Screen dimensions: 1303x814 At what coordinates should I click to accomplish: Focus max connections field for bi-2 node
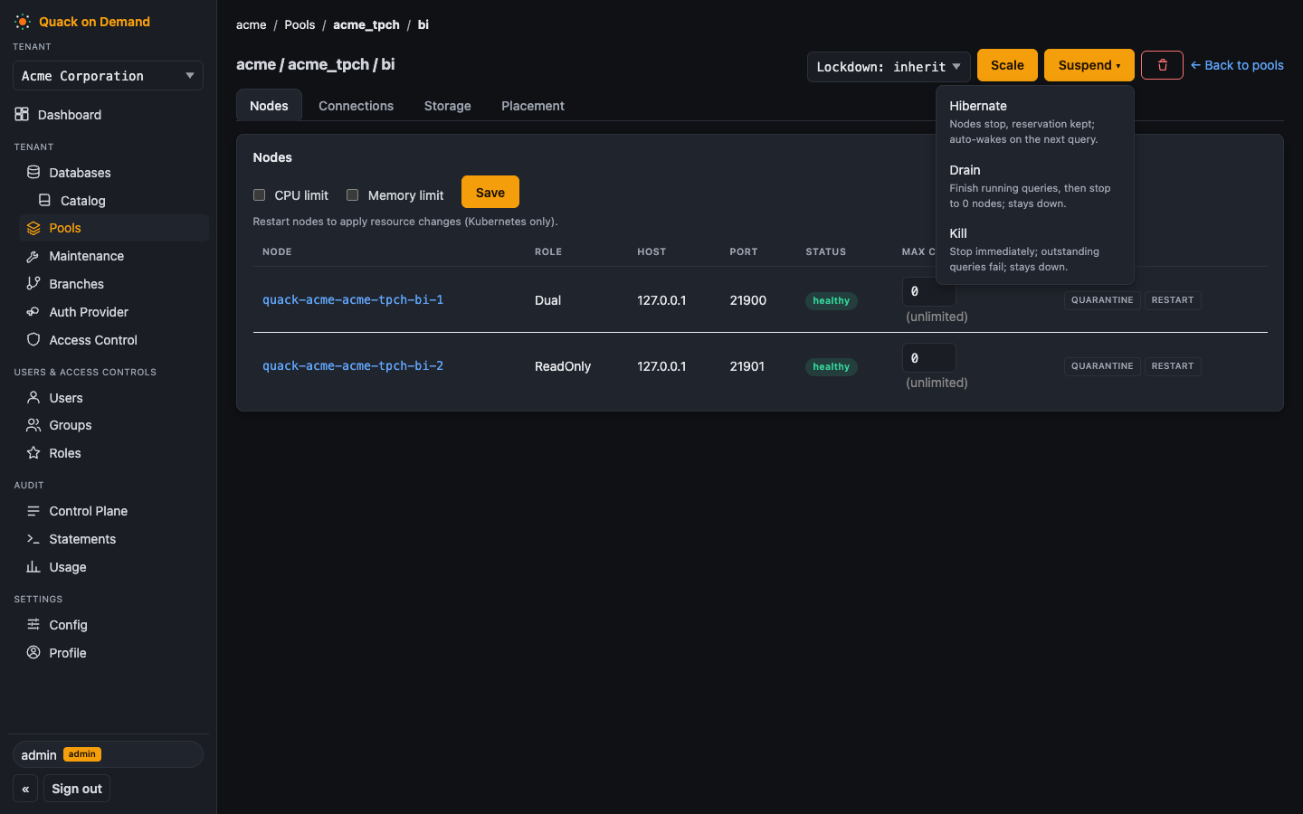click(x=929, y=357)
